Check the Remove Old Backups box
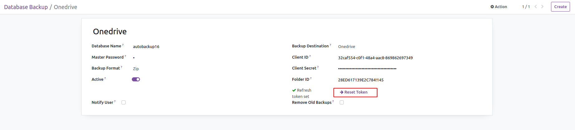The width and height of the screenshot is (575, 130). click(342, 103)
